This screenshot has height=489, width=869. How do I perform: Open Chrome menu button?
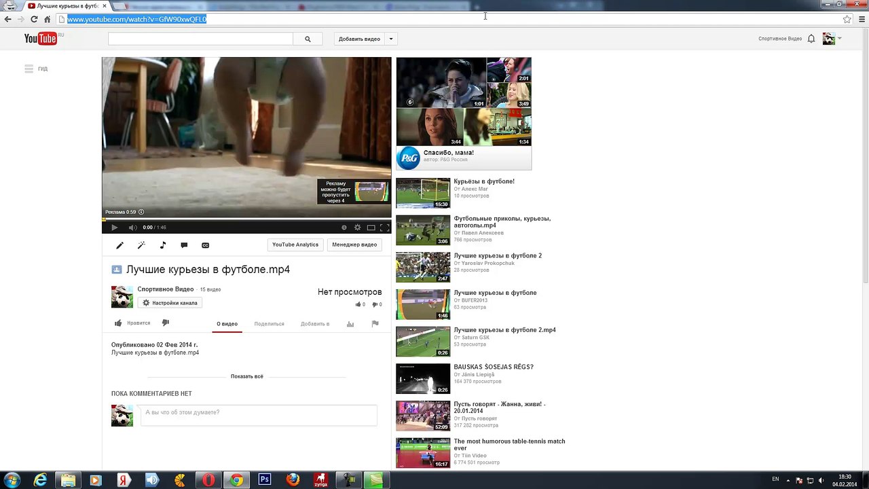[862, 19]
